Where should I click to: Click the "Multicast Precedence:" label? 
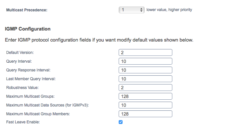click(27, 10)
